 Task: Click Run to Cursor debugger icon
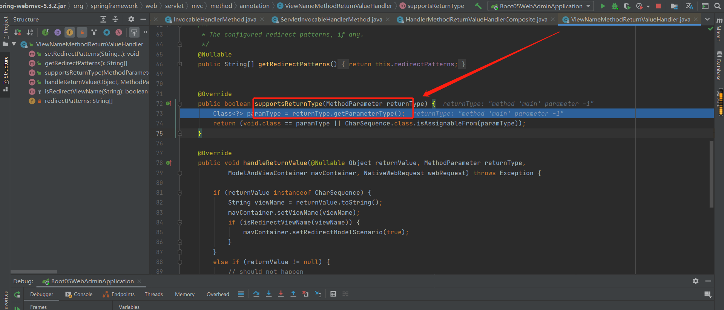point(318,294)
